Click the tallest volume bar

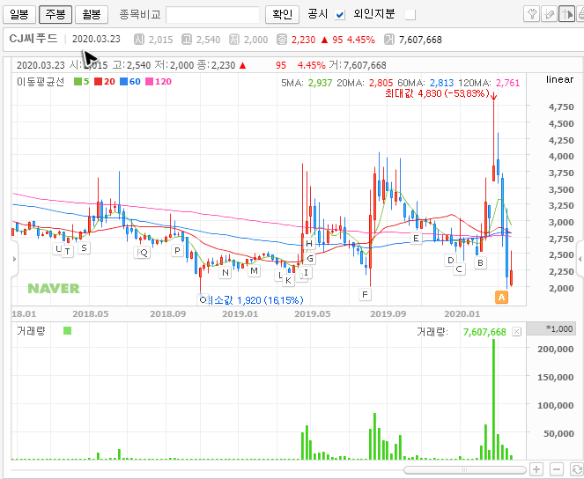coord(493,399)
